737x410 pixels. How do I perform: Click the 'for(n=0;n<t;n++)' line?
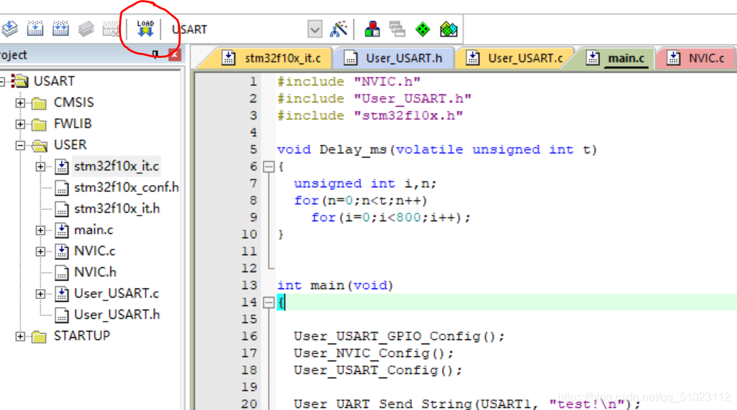(360, 200)
